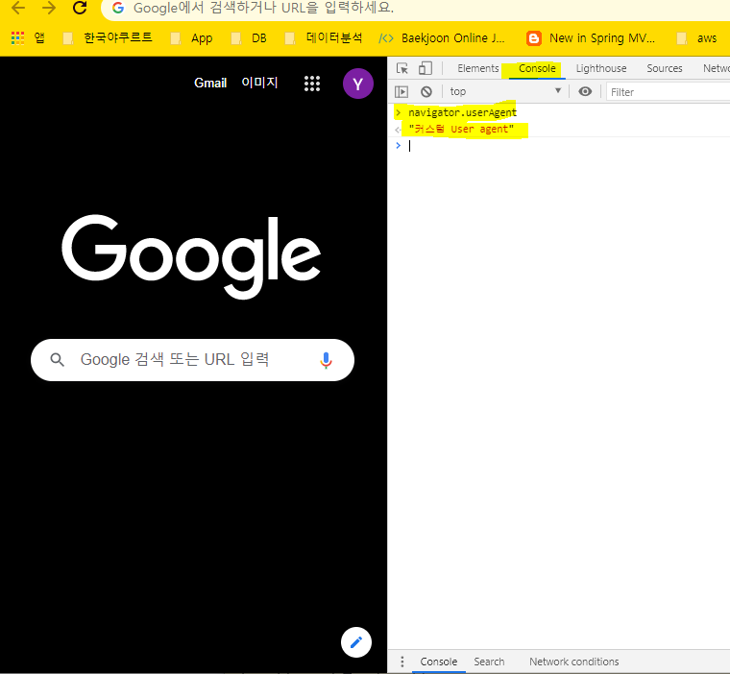Viewport: 730px width, 674px height.
Task: Activate the DevTools inspect element tool
Action: (x=402, y=68)
